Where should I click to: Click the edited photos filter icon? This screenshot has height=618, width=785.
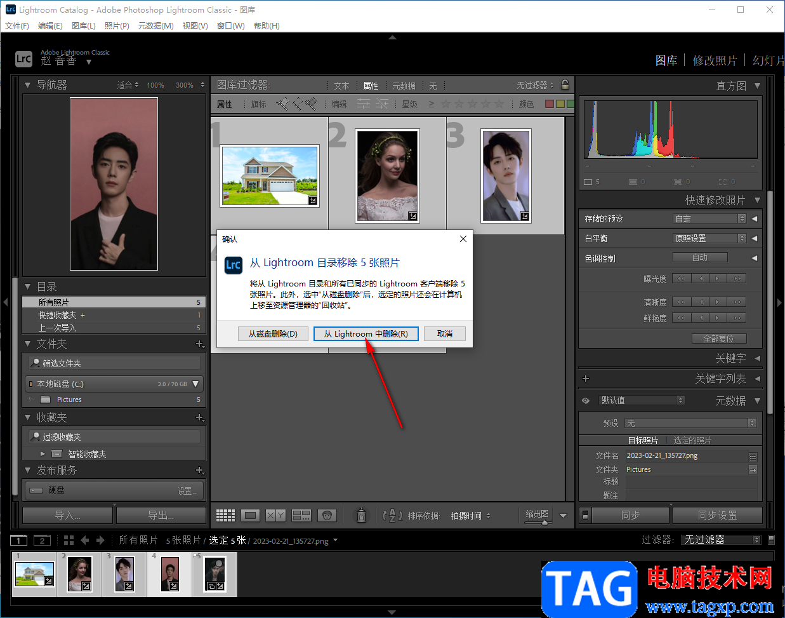click(363, 104)
